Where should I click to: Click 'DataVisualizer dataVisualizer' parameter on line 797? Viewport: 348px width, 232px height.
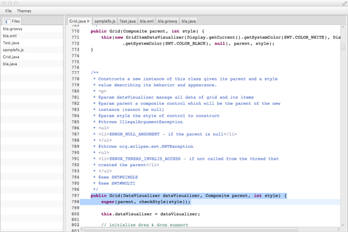coord(161,196)
